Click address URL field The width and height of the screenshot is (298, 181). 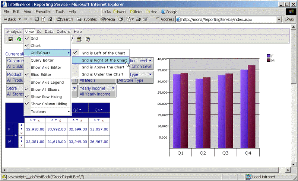226,19
